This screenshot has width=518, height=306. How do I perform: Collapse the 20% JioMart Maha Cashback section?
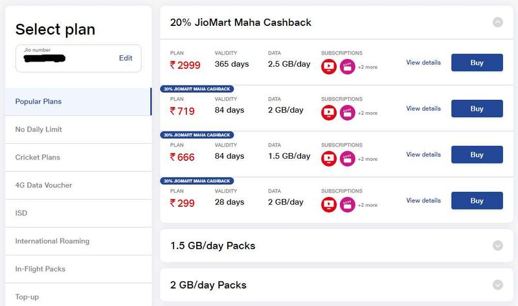point(497,22)
